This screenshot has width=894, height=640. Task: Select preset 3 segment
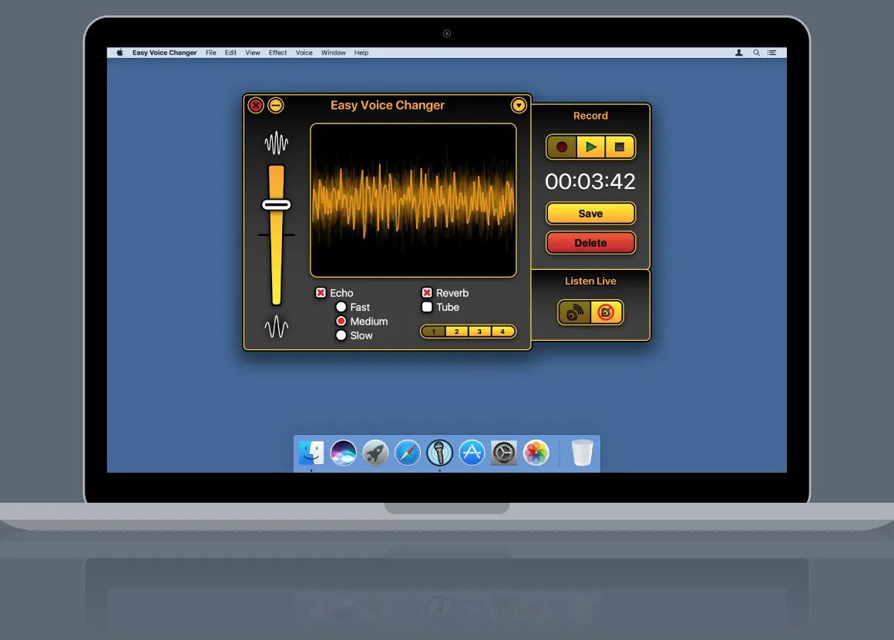pyautogui.click(x=479, y=332)
